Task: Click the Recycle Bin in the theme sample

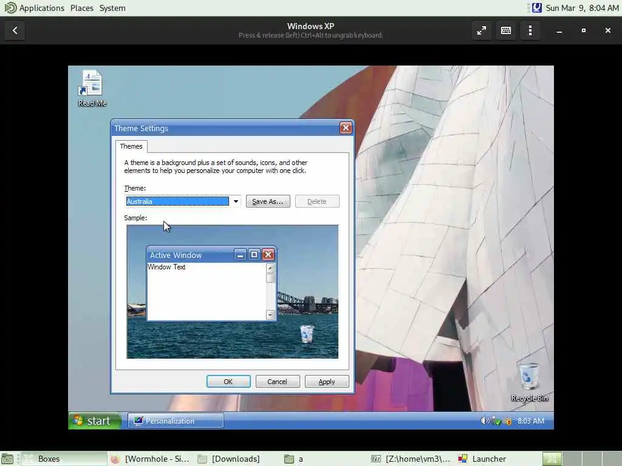Action: tap(307, 334)
